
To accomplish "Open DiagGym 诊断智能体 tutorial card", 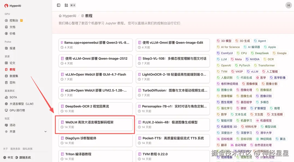I will (96, 140).
